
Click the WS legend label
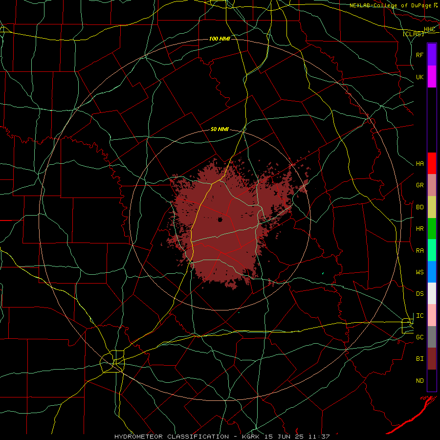[419, 272]
